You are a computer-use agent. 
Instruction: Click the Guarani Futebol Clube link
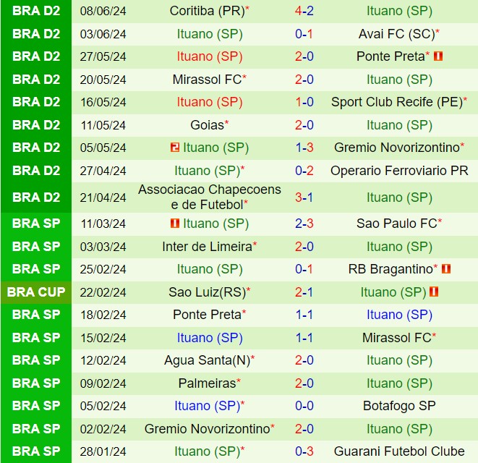pyautogui.click(x=399, y=451)
